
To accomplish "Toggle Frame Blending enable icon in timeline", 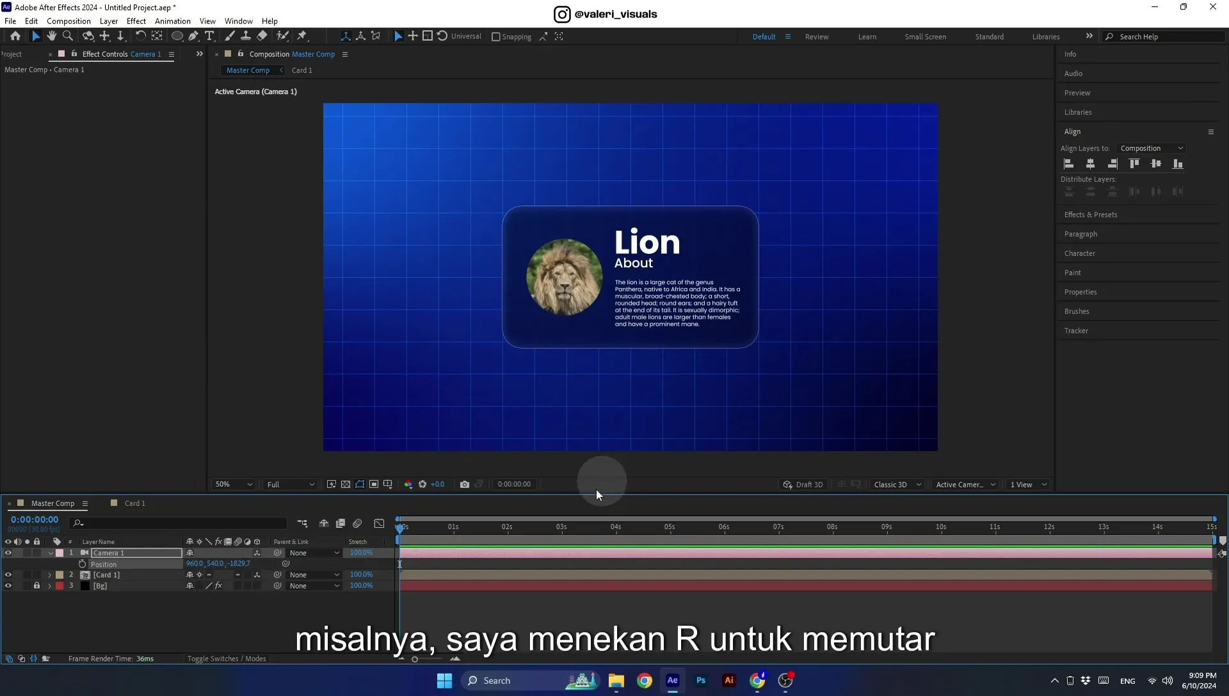I will pos(341,523).
